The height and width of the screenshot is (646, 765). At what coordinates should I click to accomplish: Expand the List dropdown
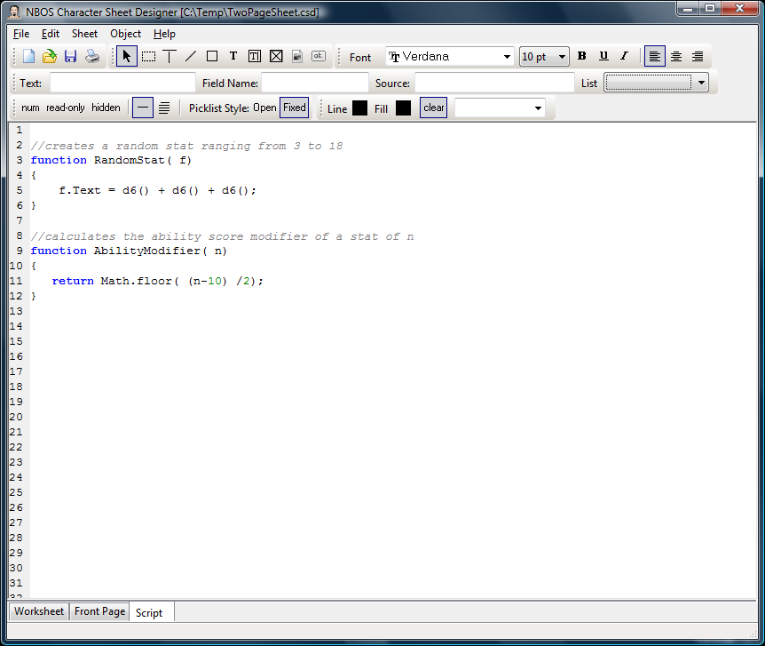(x=702, y=83)
